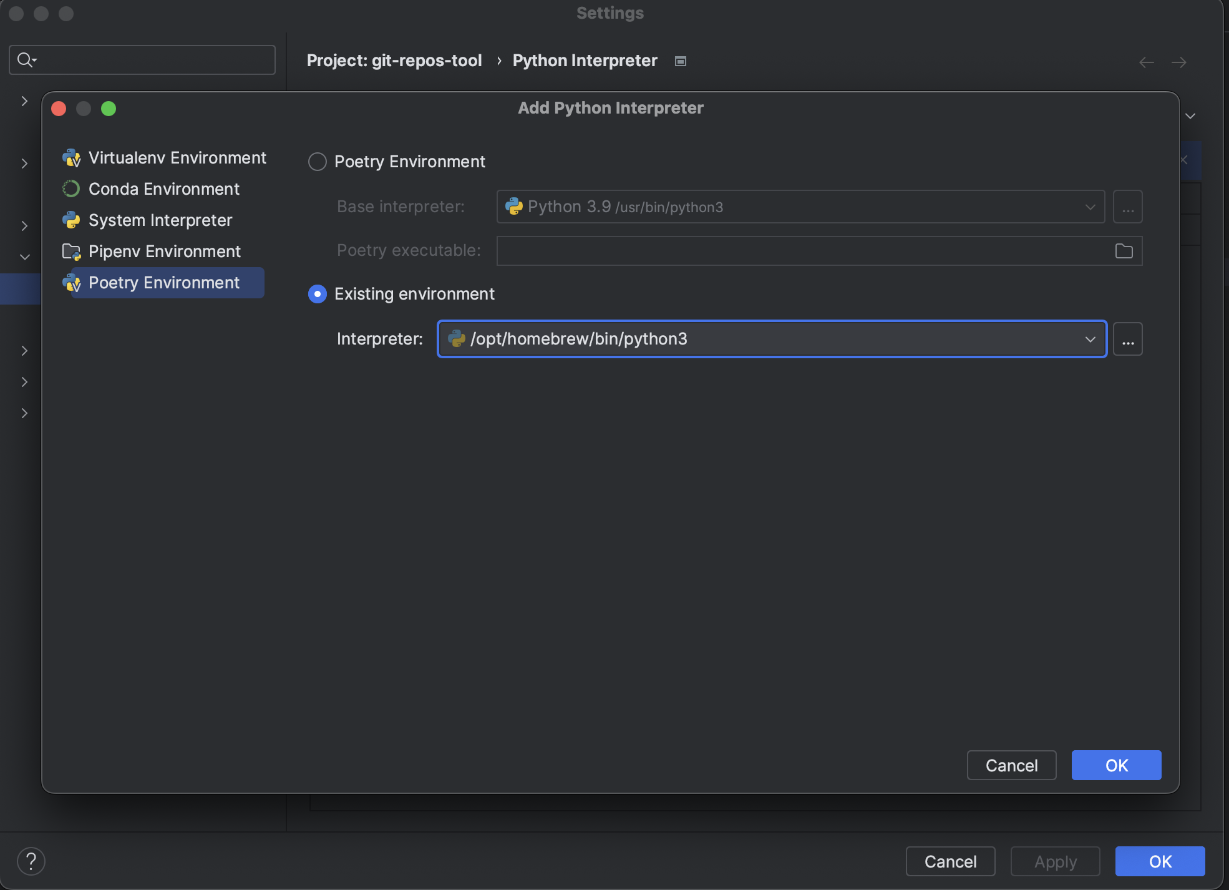The width and height of the screenshot is (1229, 890).
Task: Click the search magnifier icon in Settings
Action: 25,60
